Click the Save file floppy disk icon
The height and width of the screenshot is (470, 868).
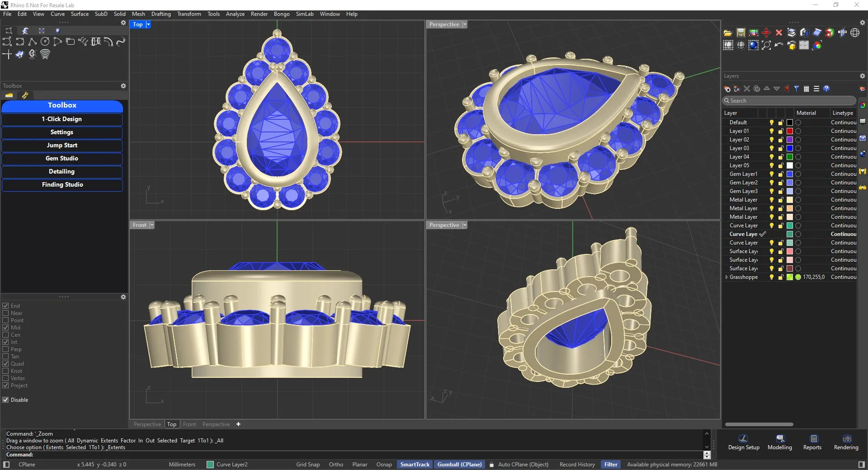click(x=741, y=33)
